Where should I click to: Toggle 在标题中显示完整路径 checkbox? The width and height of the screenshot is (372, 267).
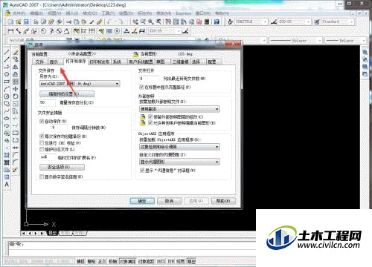141,87
